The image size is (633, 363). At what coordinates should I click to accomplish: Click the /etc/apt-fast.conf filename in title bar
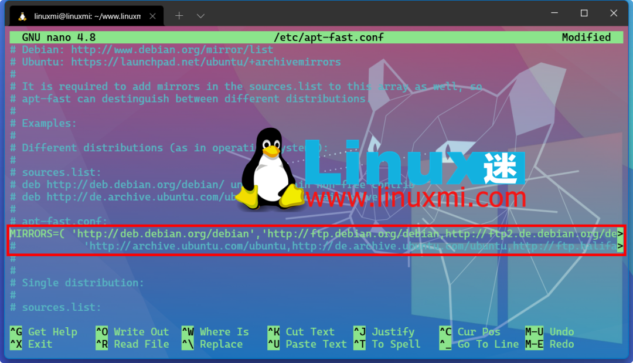tap(329, 38)
